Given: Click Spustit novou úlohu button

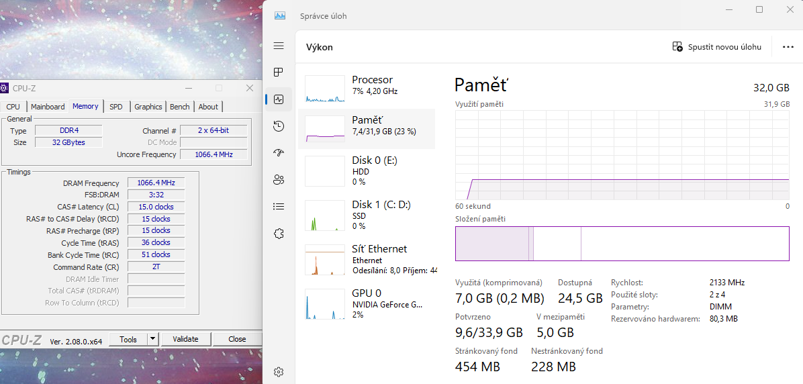Looking at the screenshot, I should pos(717,47).
